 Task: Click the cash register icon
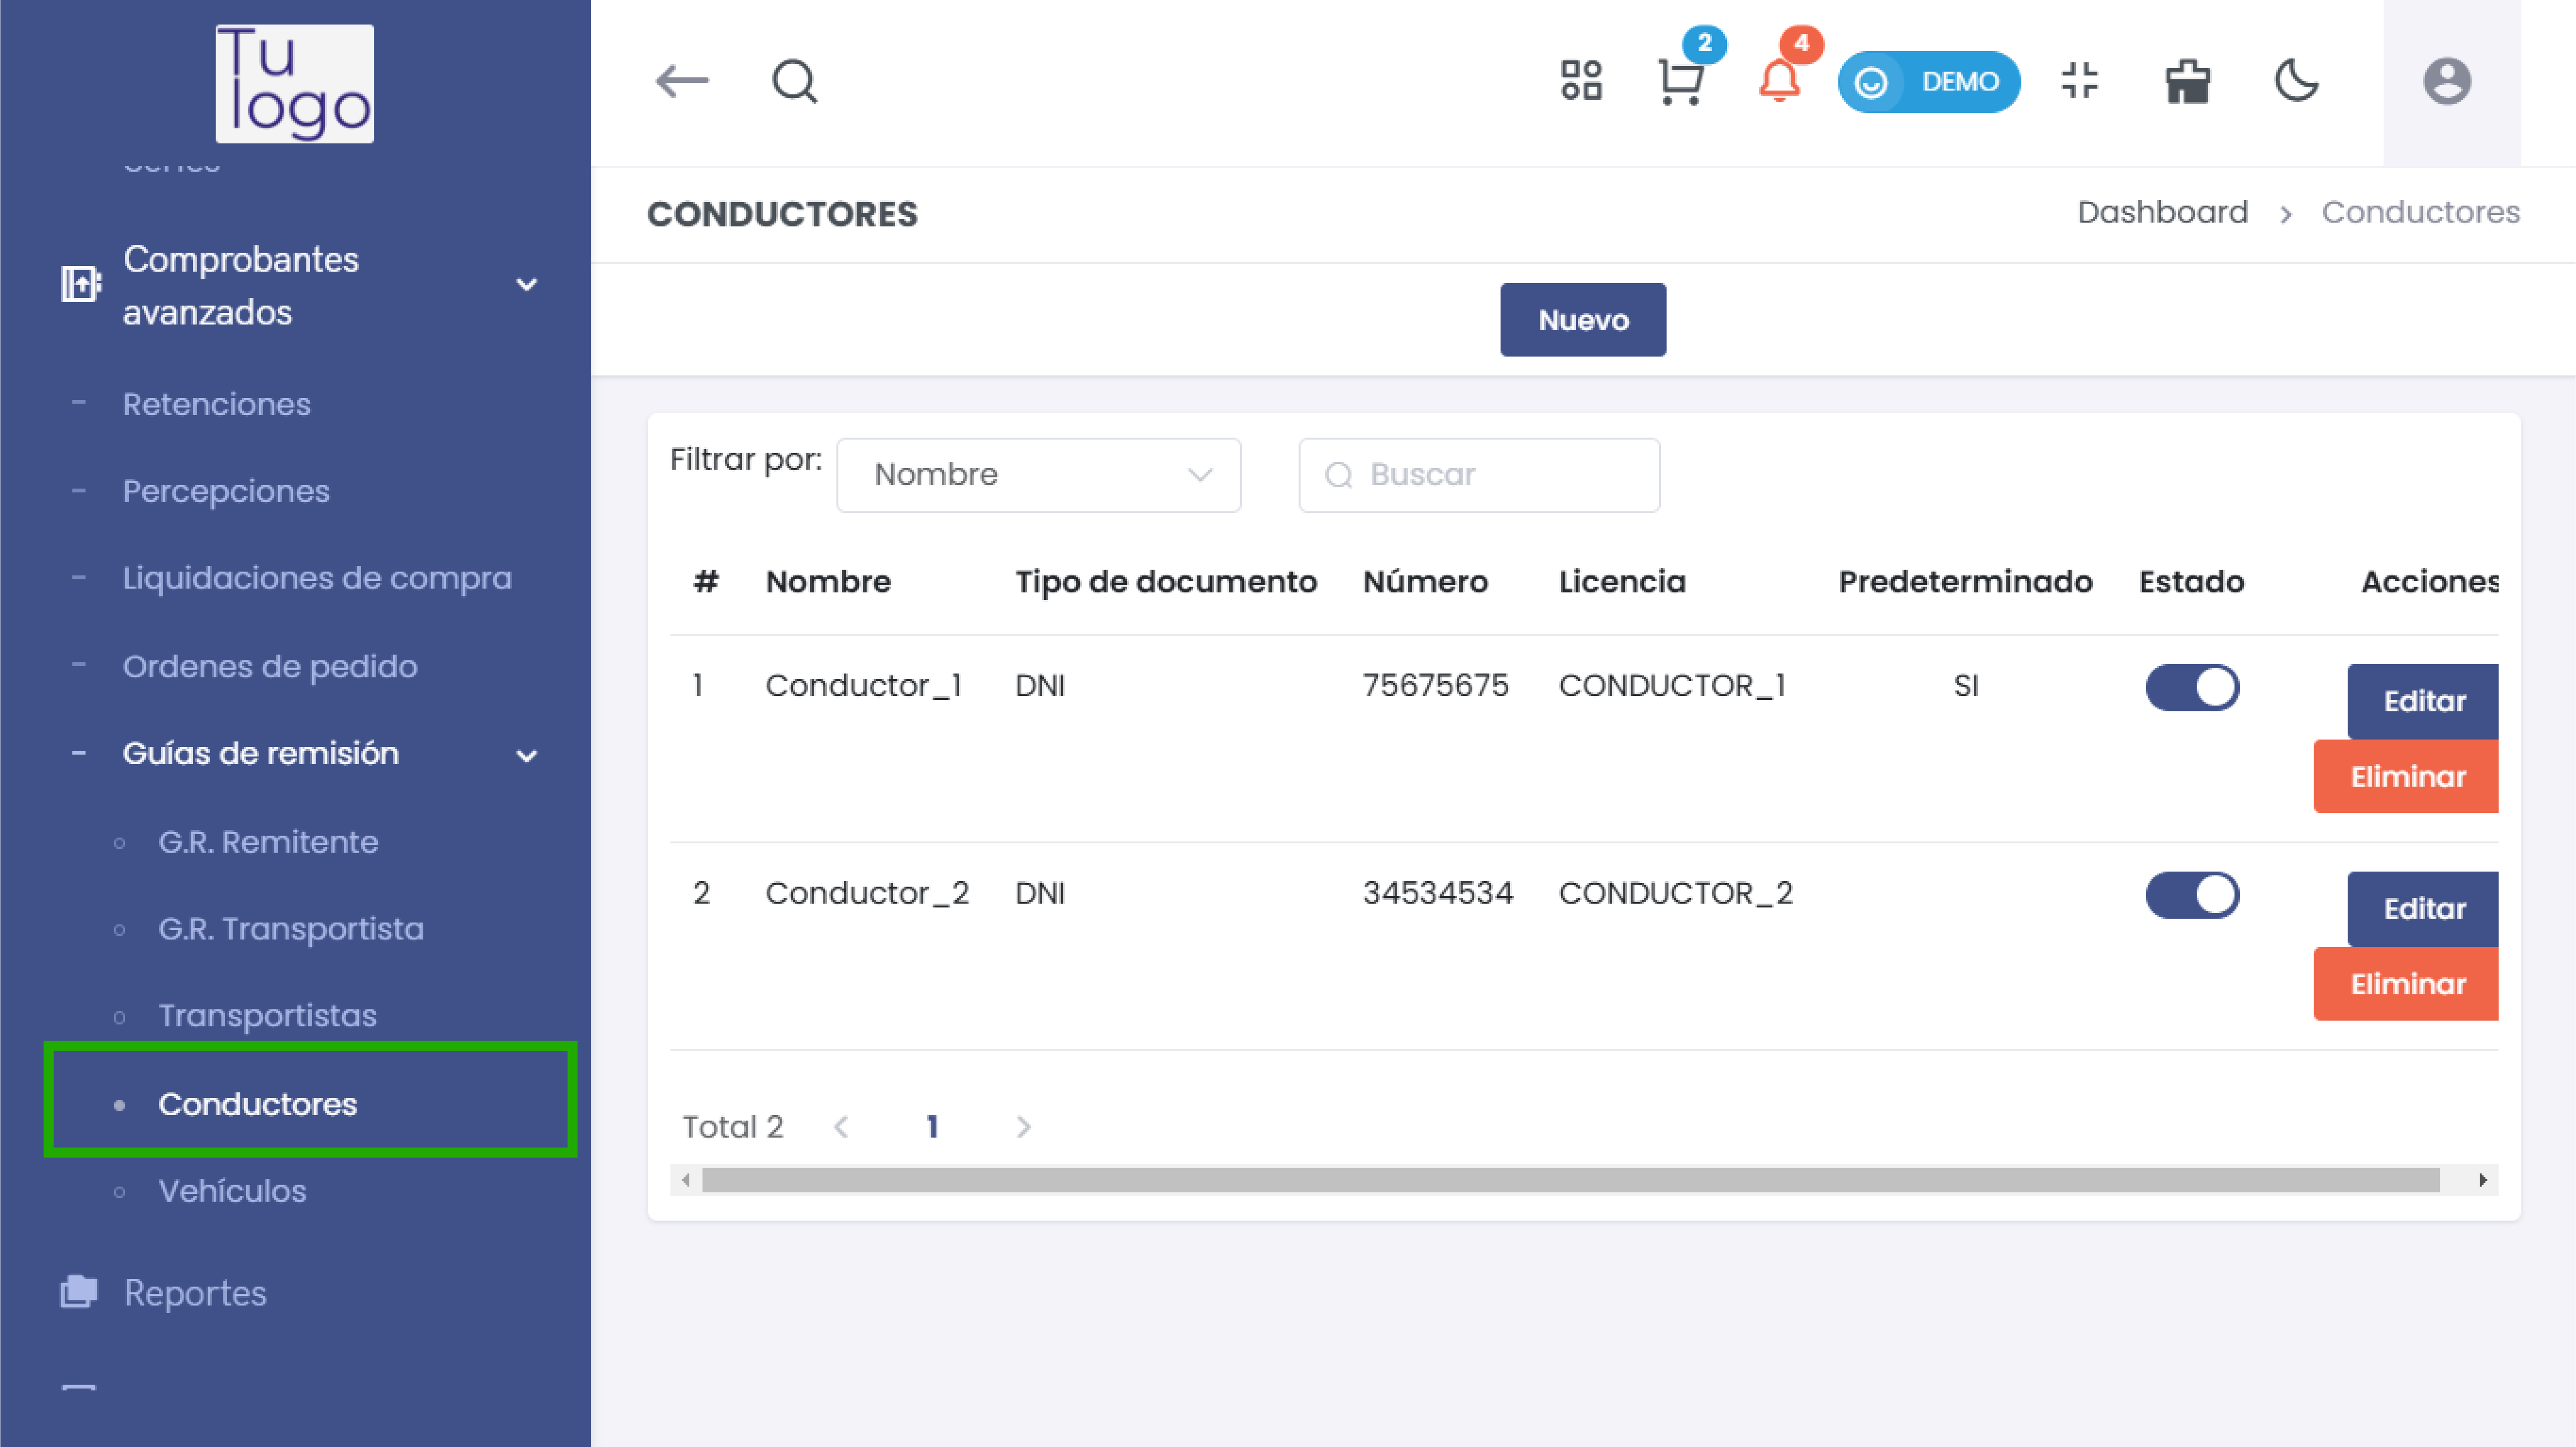[2187, 81]
